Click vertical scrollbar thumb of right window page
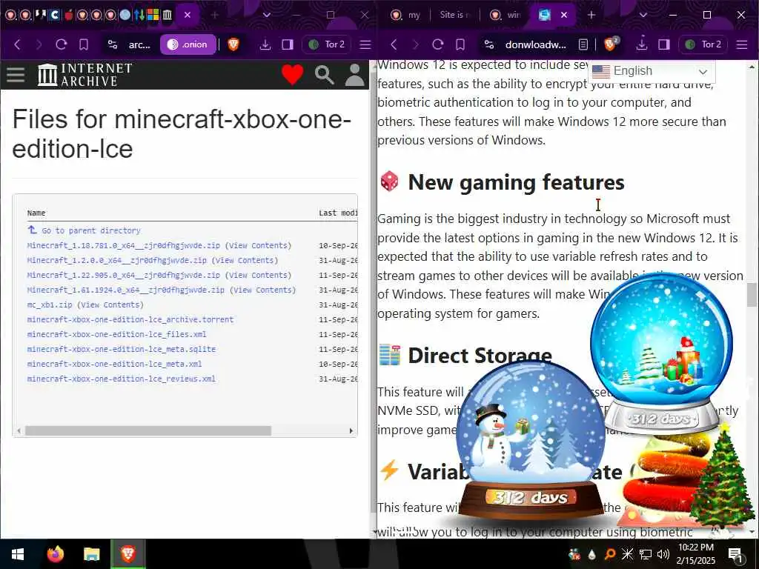This screenshot has width=759, height=569. pos(752,295)
